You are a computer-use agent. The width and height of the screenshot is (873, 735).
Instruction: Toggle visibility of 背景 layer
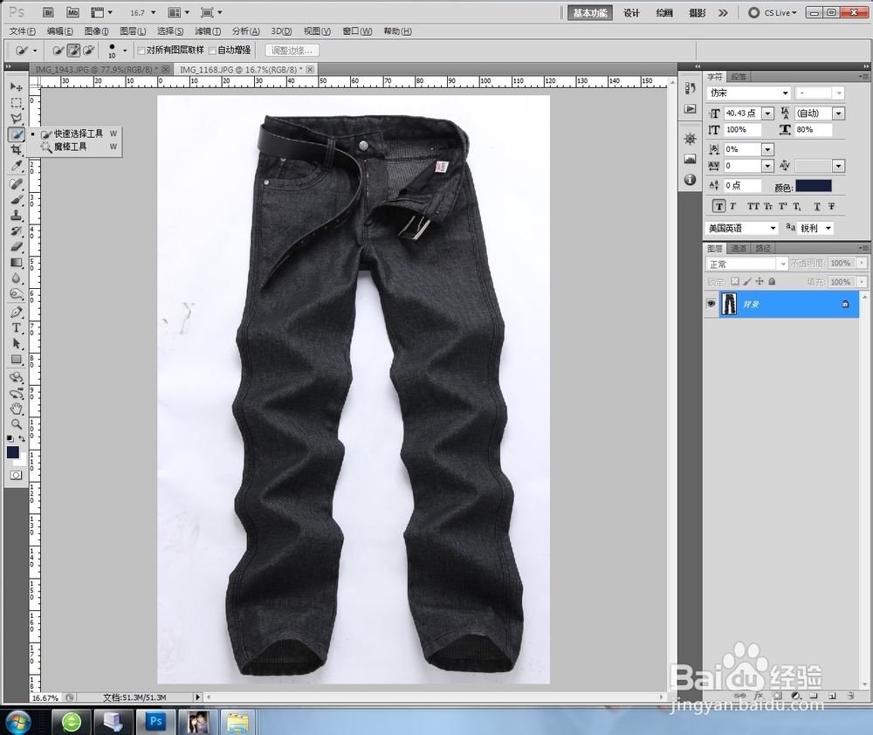click(711, 304)
